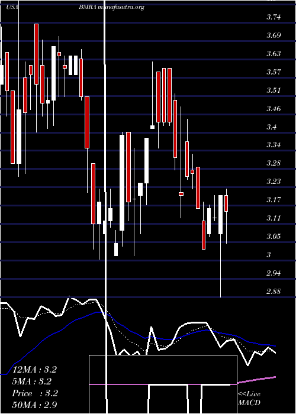Click the 3 price axis label
Screen dimensions: 296x414
[x=269, y=255]
